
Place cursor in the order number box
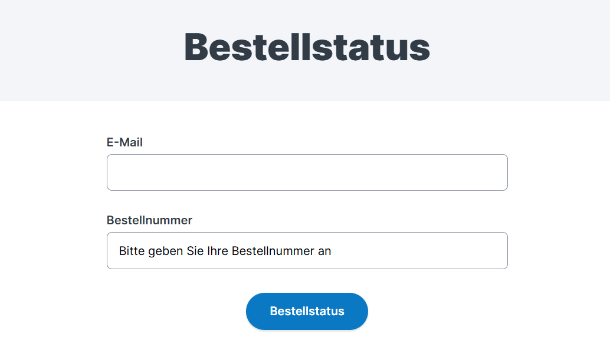[x=307, y=250]
